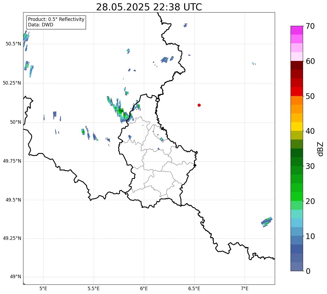Image resolution: width=327 pixels, height=294 pixels.
Task: Click the olive 38 dBZ colorbar segment
Action: tap(297, 135)
